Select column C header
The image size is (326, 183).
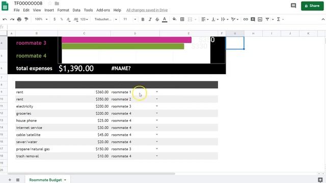[84, 34]
